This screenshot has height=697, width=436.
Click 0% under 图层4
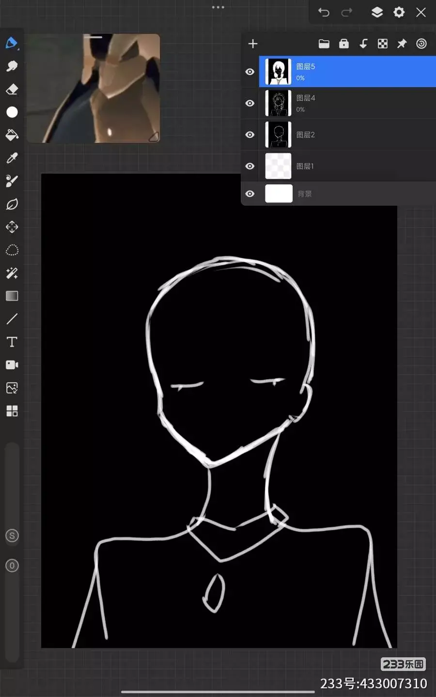click(x=300, y=109)
